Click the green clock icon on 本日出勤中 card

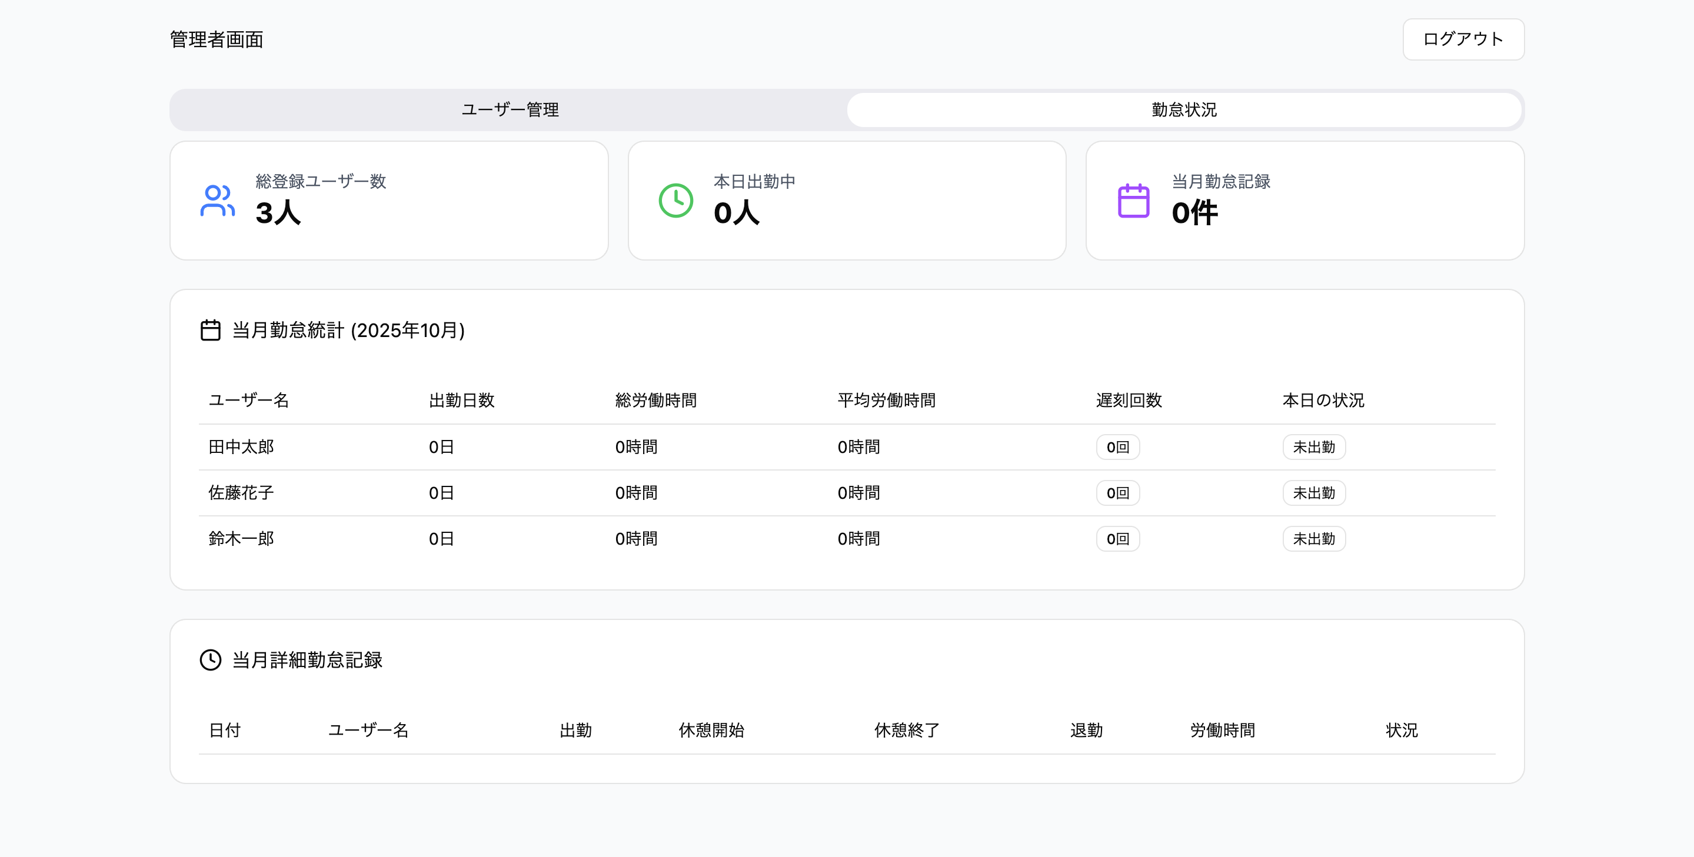coord(675,202)
